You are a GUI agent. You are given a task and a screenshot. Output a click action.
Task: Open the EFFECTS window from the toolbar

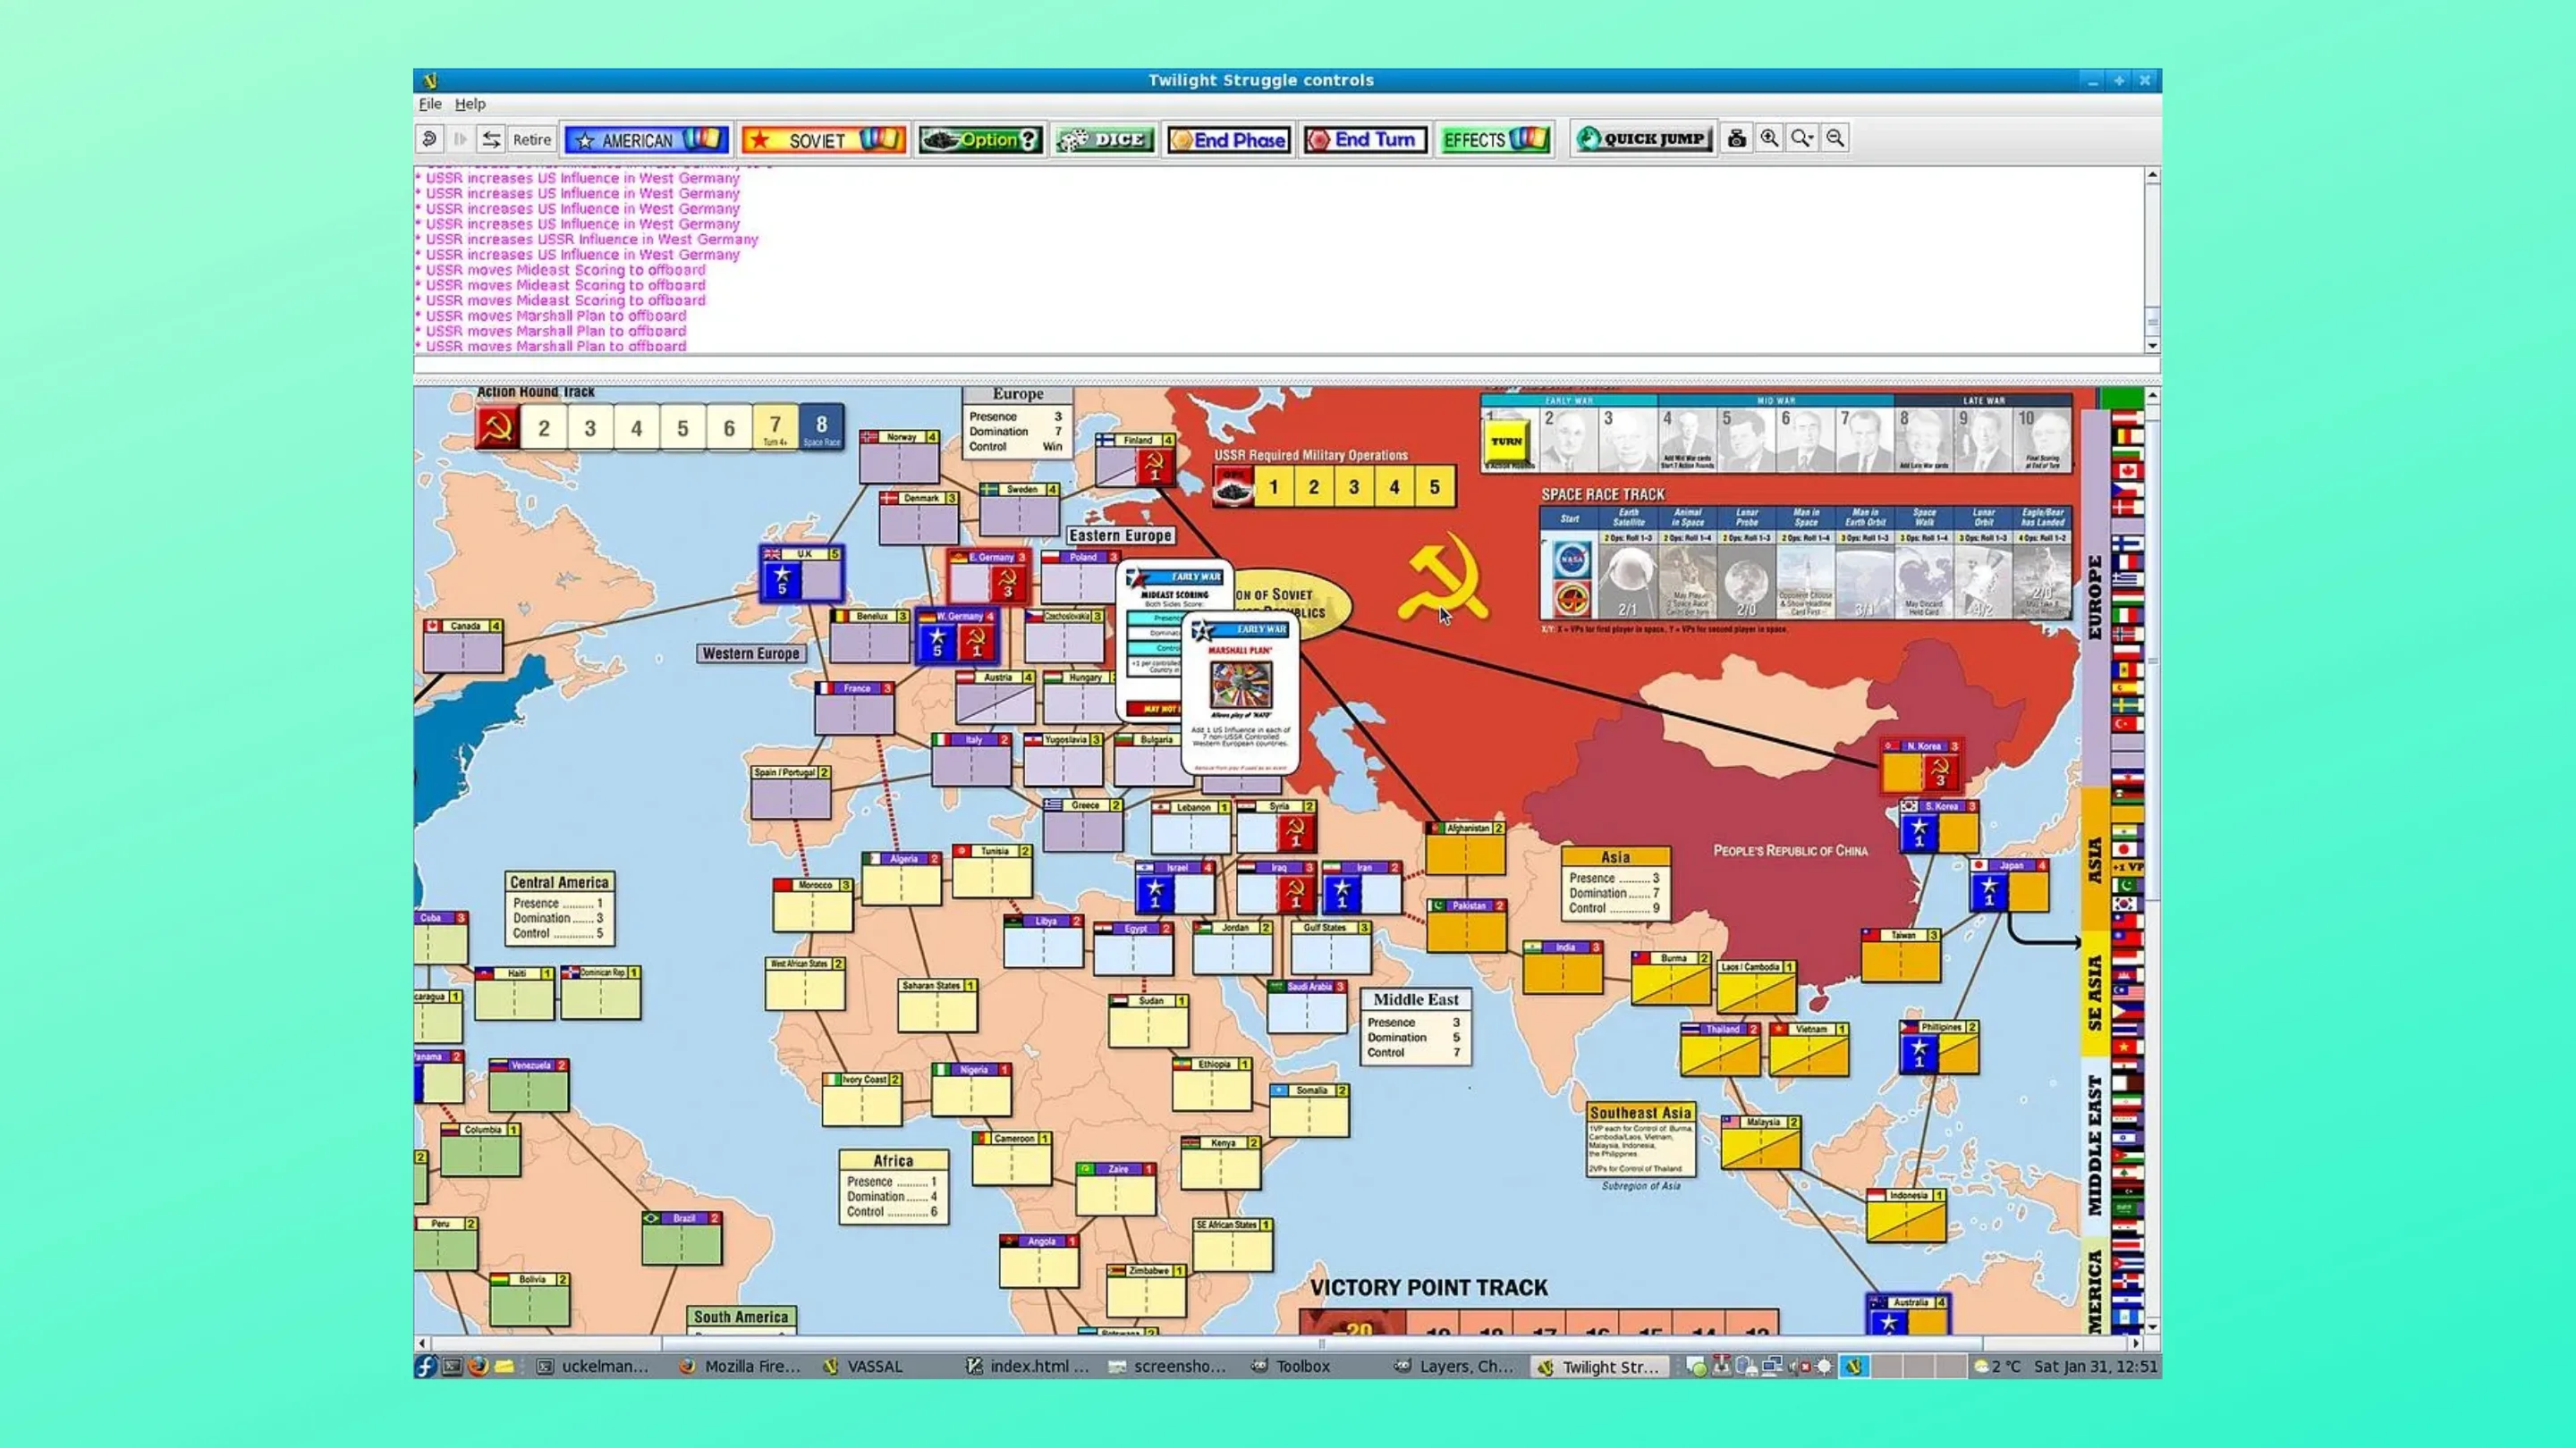tap(1494, 140)
